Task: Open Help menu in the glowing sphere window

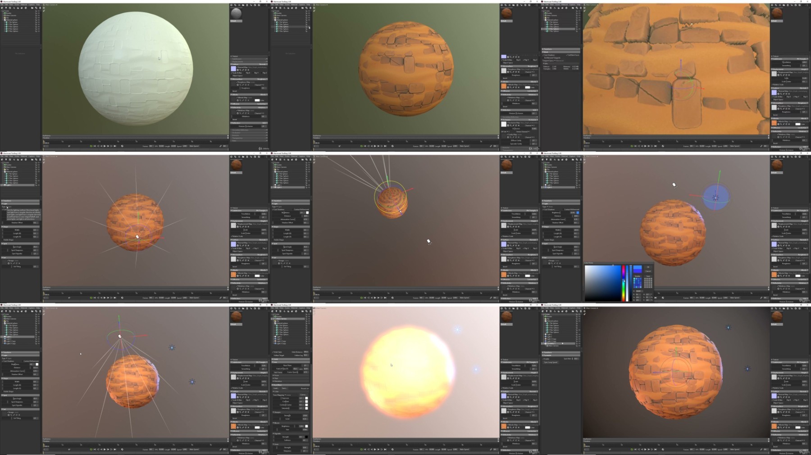Action: point(308,308)
